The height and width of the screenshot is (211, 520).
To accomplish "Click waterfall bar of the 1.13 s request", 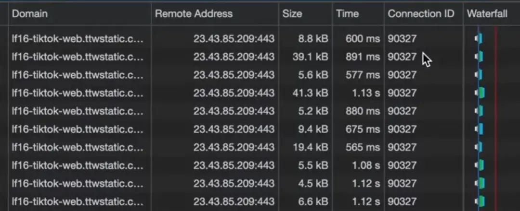I will tap(481, 93).
